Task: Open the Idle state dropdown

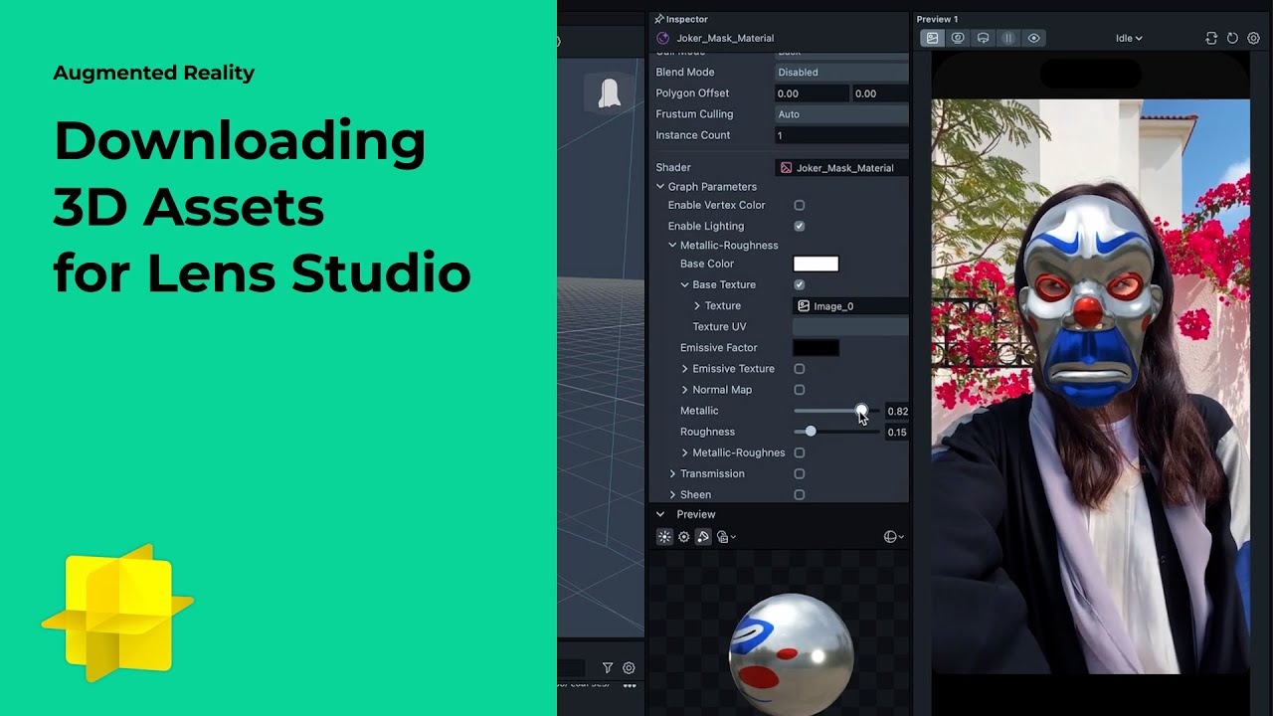Action: pyautogui.click(x=1129, y=38)
